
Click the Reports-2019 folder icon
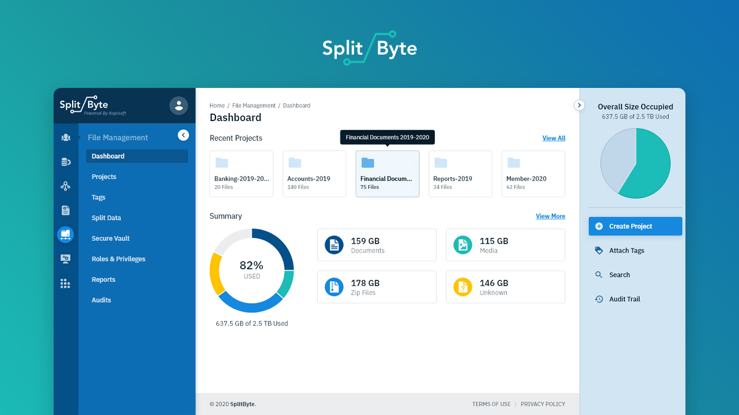click(x=440, y=163)
